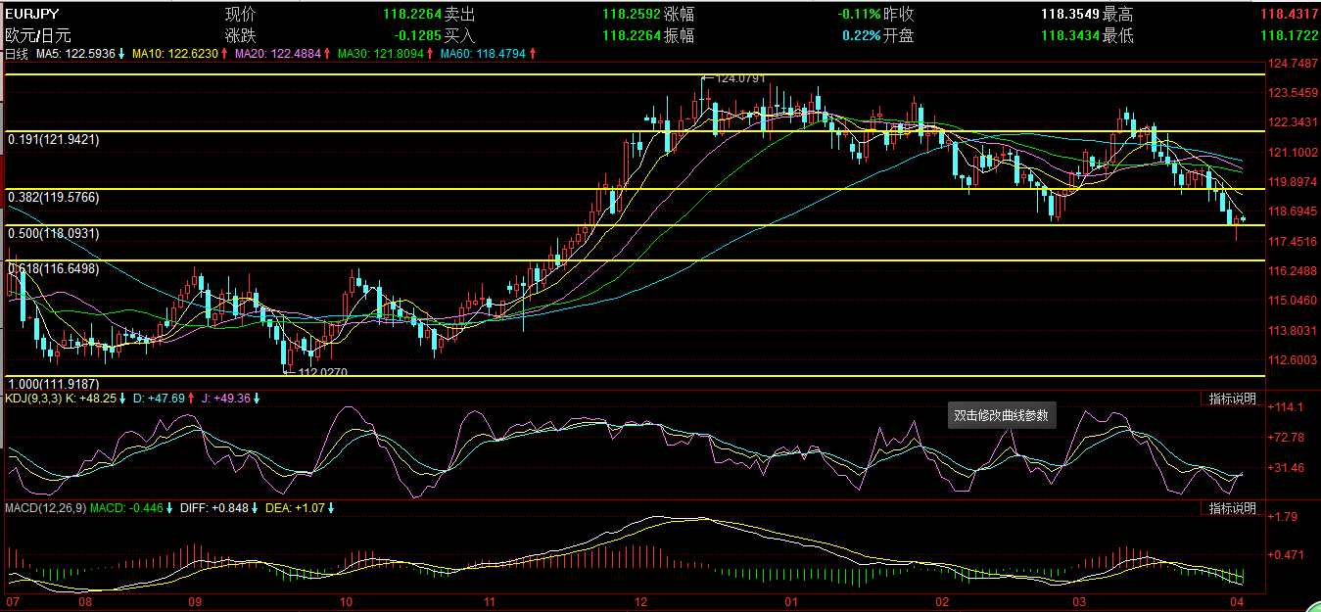Click the 116.2488 price axis value

(1291, 270)
